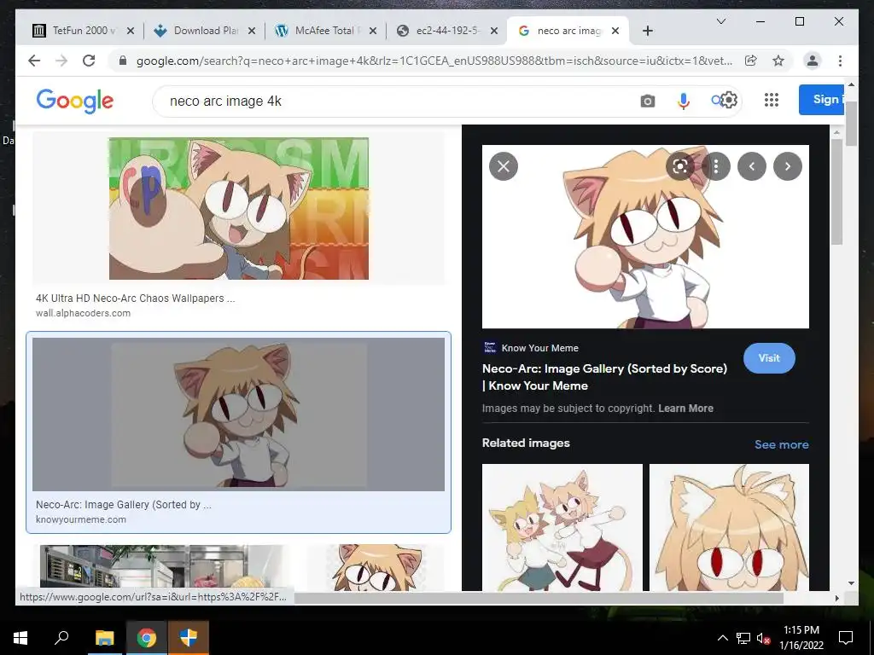Open the notification action center
The height and width of the screenshot is (655, 874).
pyautogui.click(x=846, y=638)
